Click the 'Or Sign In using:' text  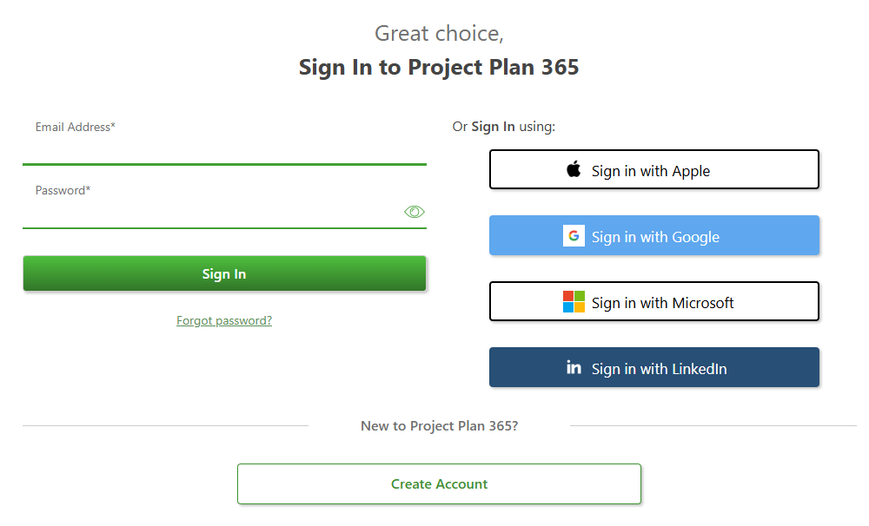504,127
